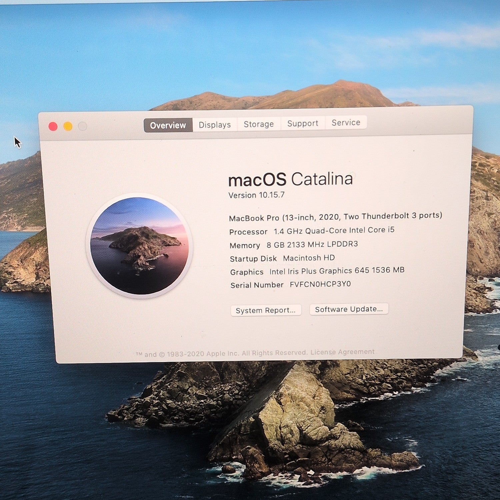Go to the Service tab
This screenshot has height=500, width=500.
346,122
